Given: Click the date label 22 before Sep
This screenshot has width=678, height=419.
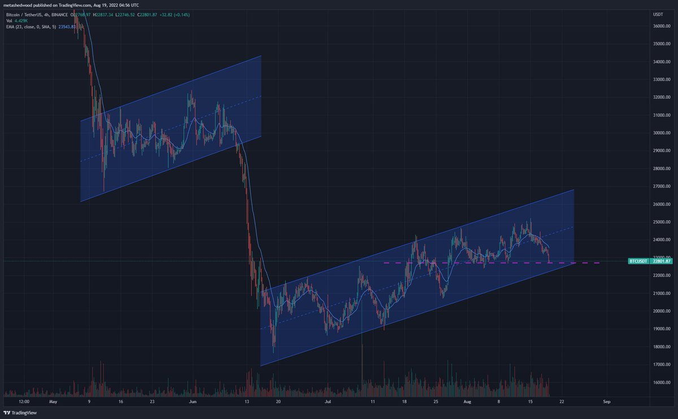Looking at the screenshot, I should (x=562, y=401).
